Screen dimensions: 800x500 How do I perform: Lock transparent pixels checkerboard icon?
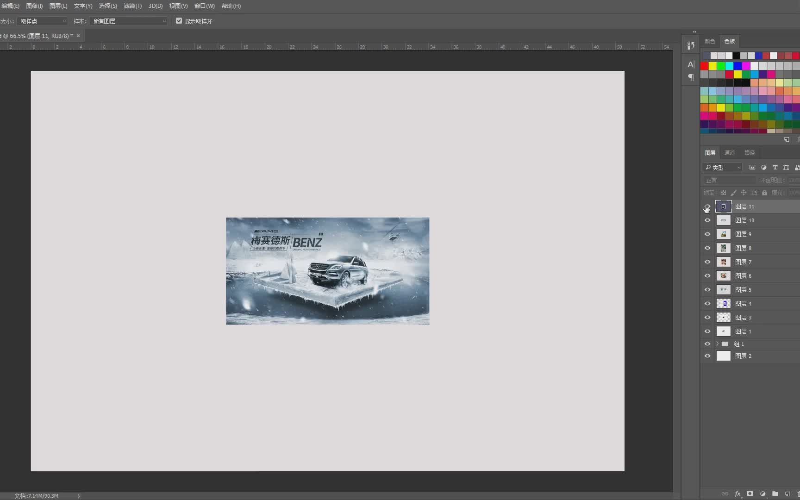point(723,193)
